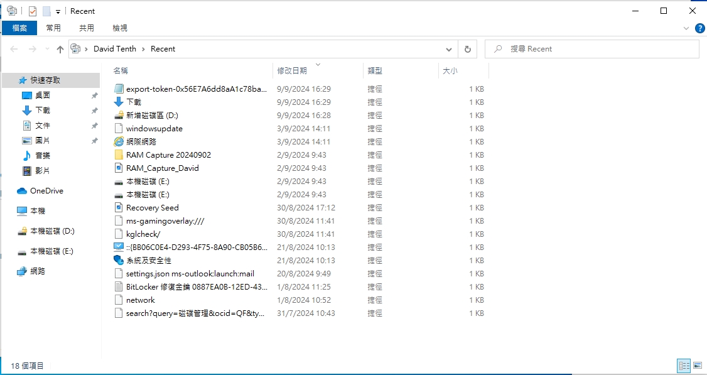Click the Recovery Seed document icon
Image resolution: width=707 pixels, height=375 pixels.
click(x=119, y=207)
